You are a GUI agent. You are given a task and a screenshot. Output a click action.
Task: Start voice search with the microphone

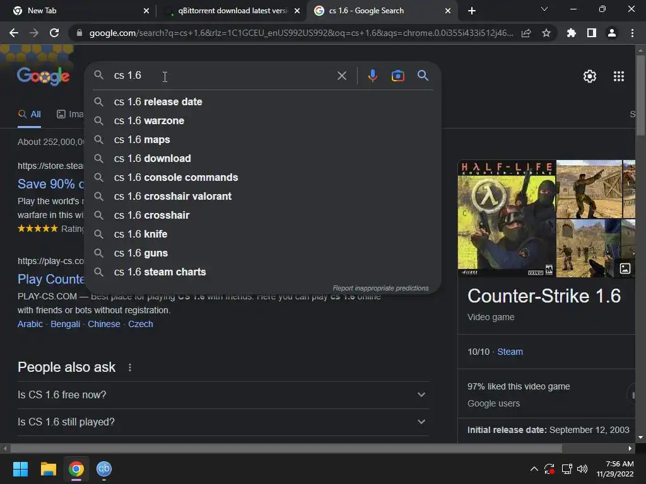pyautogui.click(x=372, y=76)
